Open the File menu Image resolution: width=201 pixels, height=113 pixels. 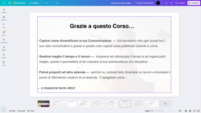pos(10,3)
